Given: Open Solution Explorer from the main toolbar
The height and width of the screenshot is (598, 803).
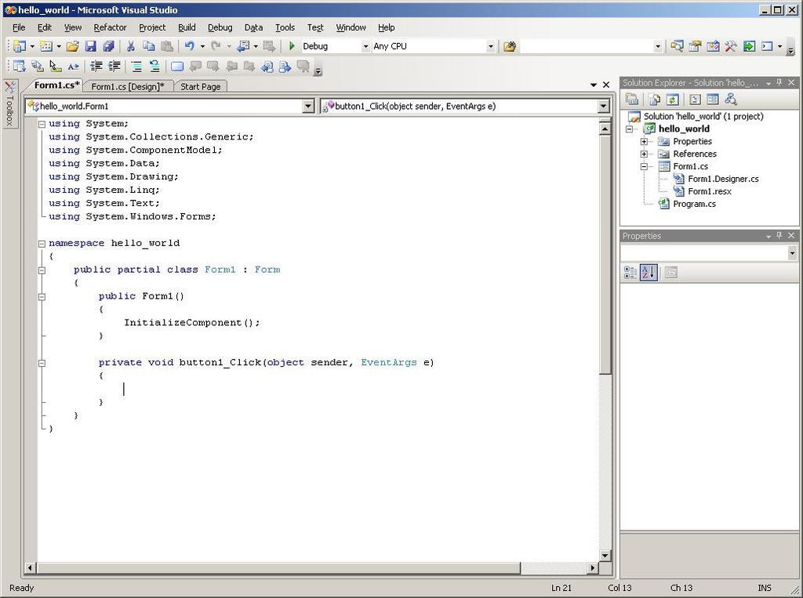Looking at the screenshot, I should pyautogui.click(x=677, y=46).
